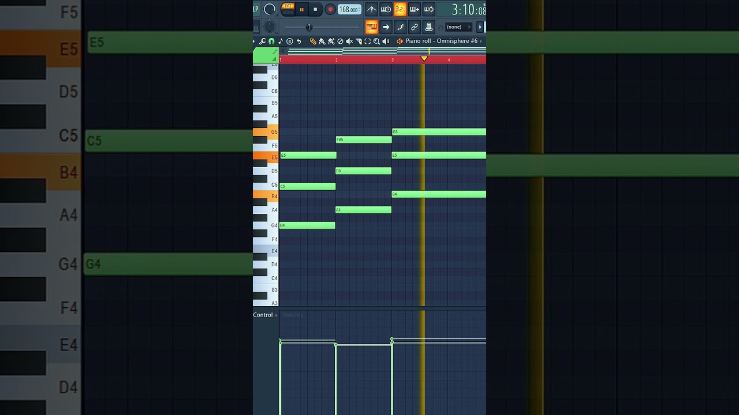Click the 3:10 time display

(x=468, y=9)
